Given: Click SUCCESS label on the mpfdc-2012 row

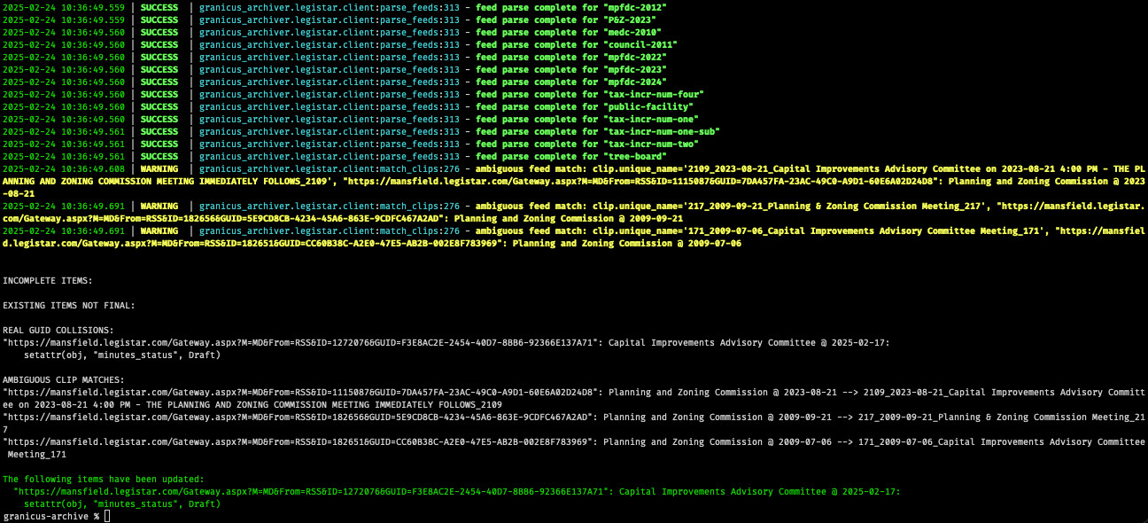Looking at the screenshot, I should pyautogui.click(x=159, y=6).
